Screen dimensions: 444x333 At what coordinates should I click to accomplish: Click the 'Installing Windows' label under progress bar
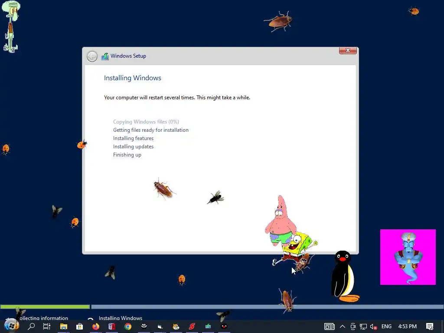coord(121,318)
